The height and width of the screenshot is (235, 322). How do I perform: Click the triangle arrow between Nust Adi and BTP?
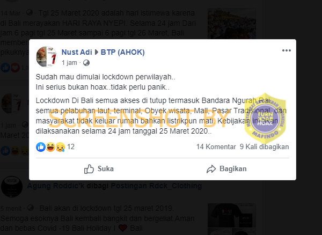point(96,52)
